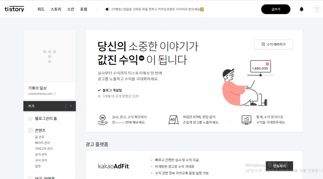Click the blog profile placeholder image
The image size is (323, 179).
tap(50, 56)
